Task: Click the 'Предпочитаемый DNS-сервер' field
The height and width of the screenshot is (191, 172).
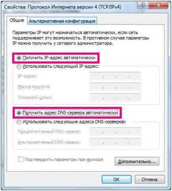Action: pos(116,132)
